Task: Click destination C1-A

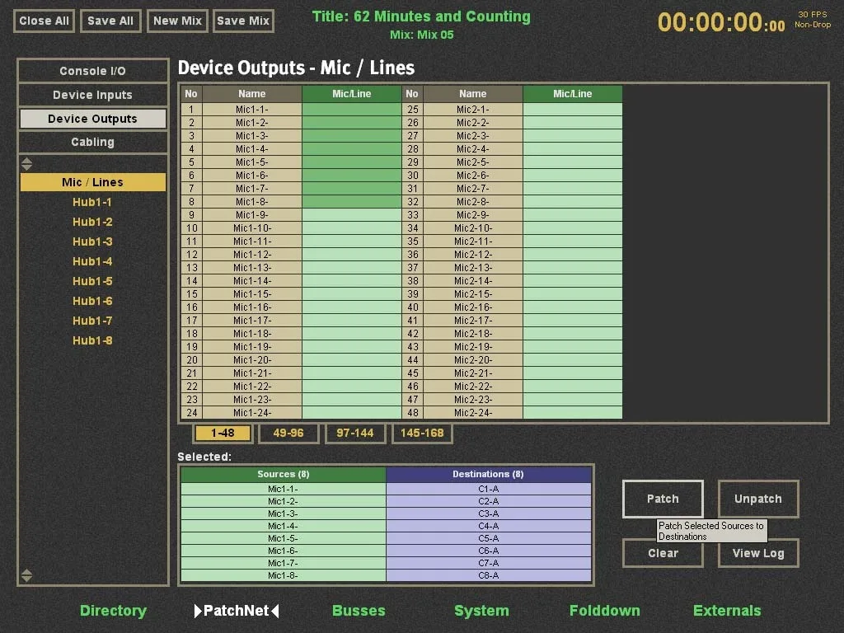Action: pyautogui.click(x=488, y=489)
